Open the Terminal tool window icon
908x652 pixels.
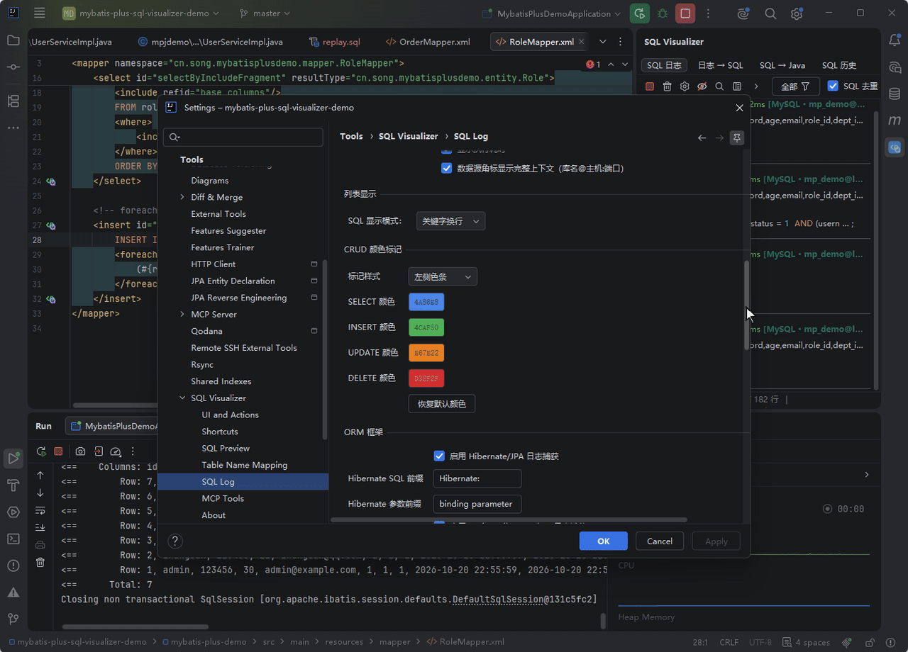pos(13,539)
